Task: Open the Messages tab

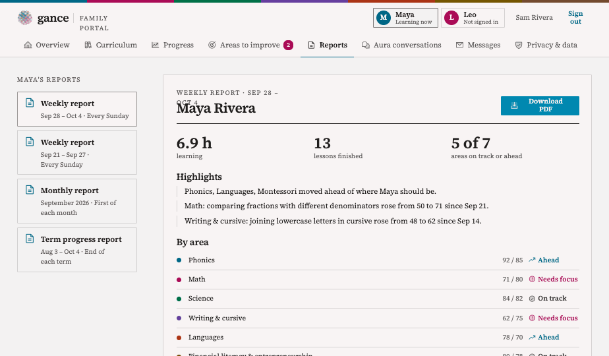Action: 478,45
